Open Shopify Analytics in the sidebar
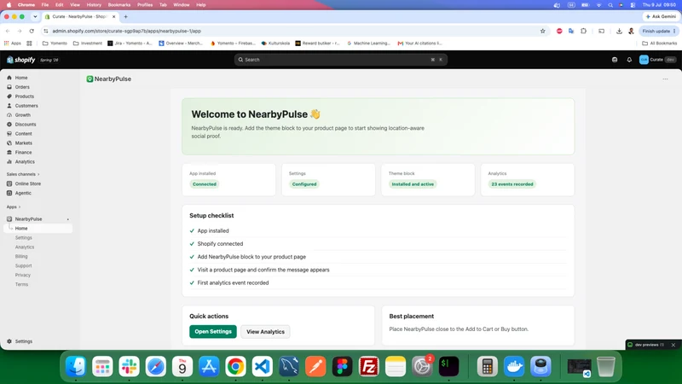Image resolution: width=682 pixels, height=384 pixels. click(25, 161)
